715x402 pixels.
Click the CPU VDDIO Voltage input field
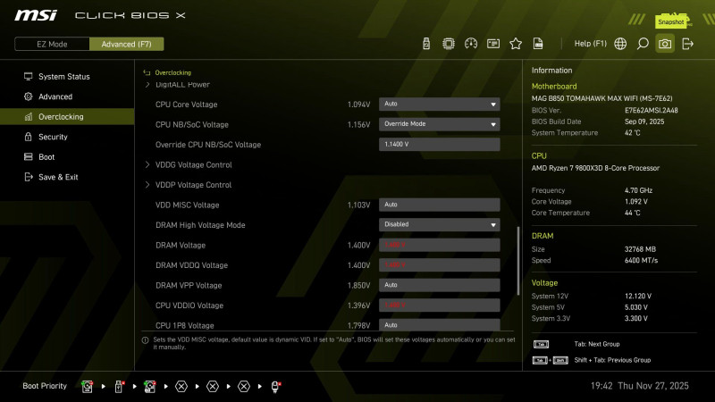click(439, 305)
